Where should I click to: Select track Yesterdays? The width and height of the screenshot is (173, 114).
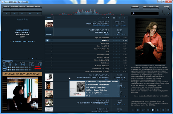click(x=86, y=43)
